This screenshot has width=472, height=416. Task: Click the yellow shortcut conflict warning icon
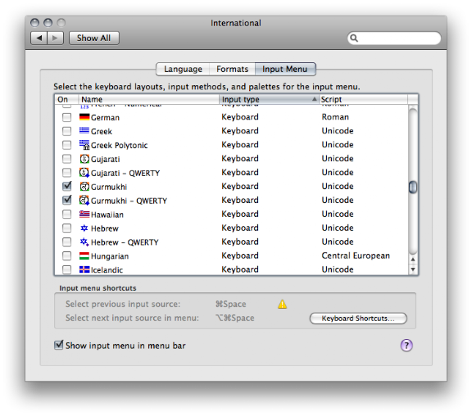282,304
